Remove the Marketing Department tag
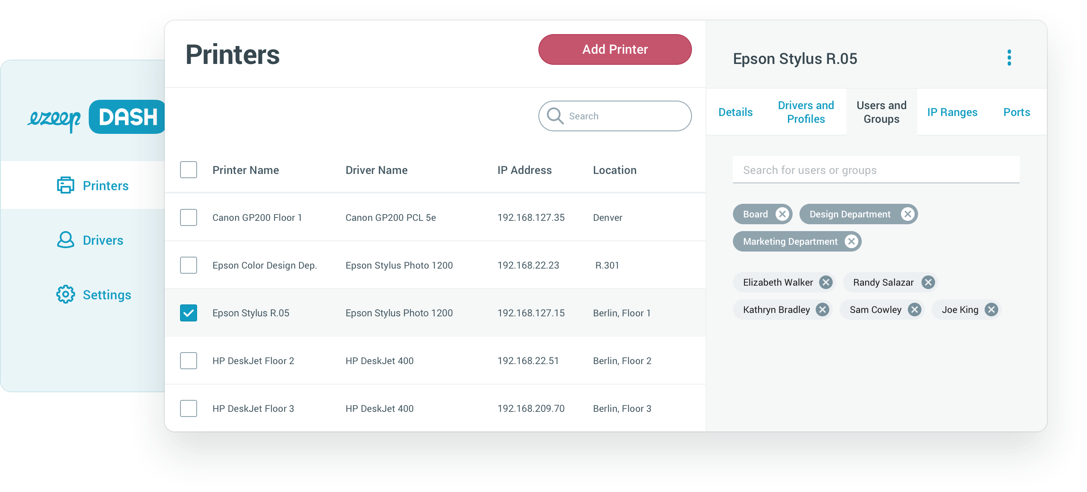 click(x=851, y=241)
